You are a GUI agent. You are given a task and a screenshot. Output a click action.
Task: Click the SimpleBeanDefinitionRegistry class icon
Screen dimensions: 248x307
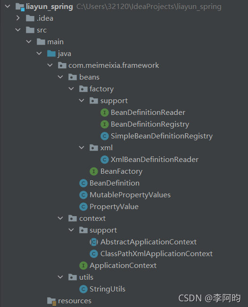(105, 136)
